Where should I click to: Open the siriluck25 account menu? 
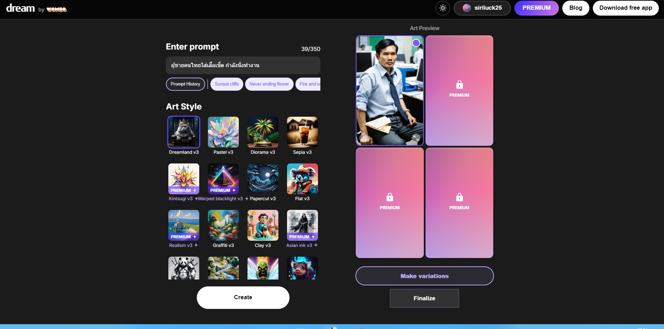(482, 8)
